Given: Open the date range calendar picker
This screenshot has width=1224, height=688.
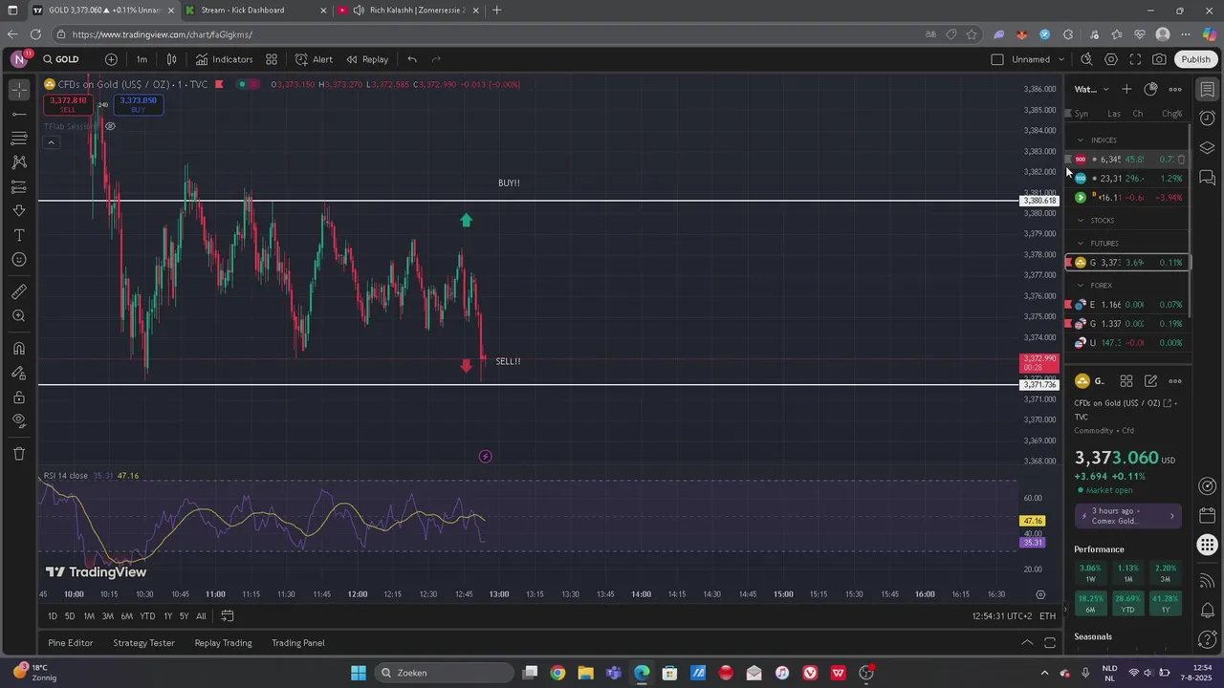Looking at the screenshot, I should (x=228, y=616).
